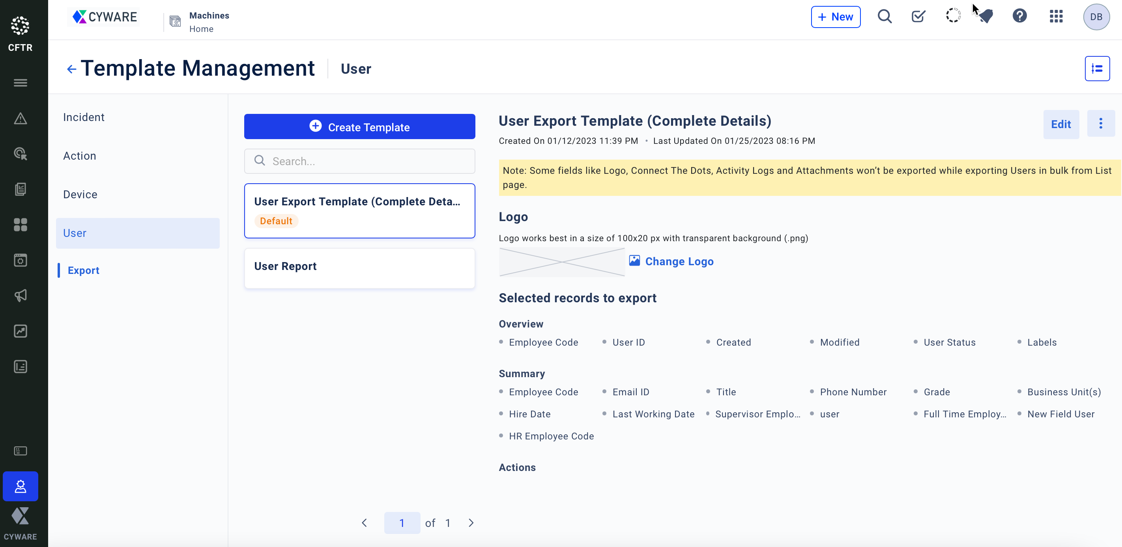The height and width of the screenshot is (547, 1122).
Task: Click the Create Template button
Action: [359, 127]
